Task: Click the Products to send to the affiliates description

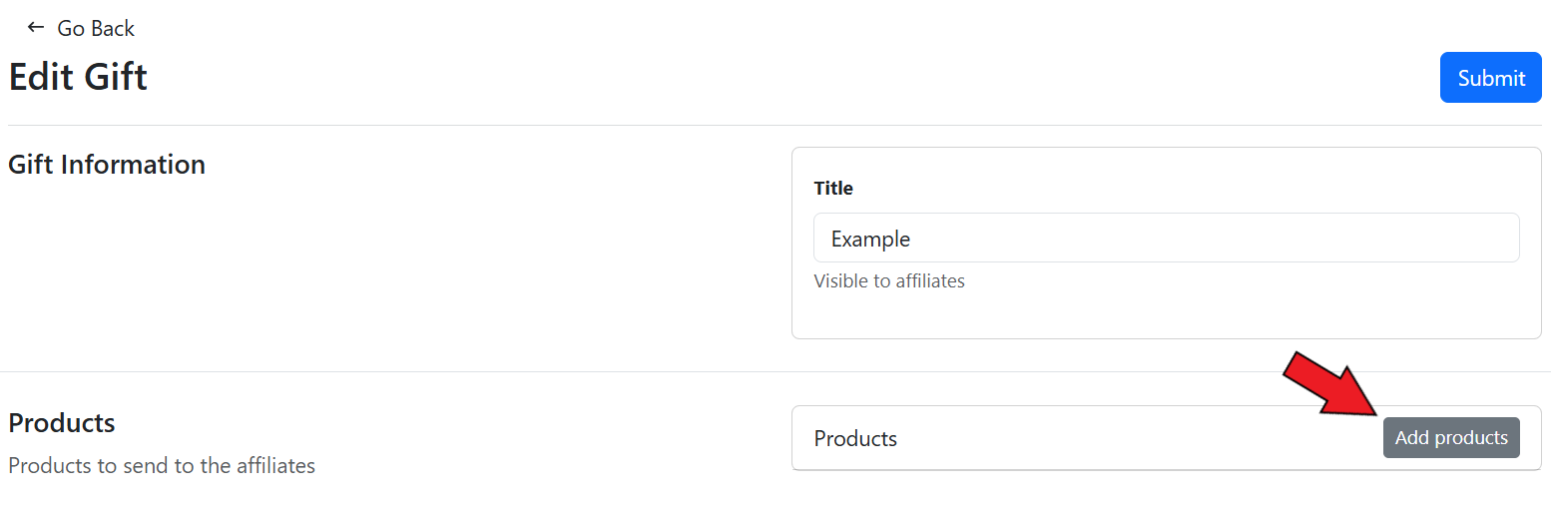Action: [162, 465]
